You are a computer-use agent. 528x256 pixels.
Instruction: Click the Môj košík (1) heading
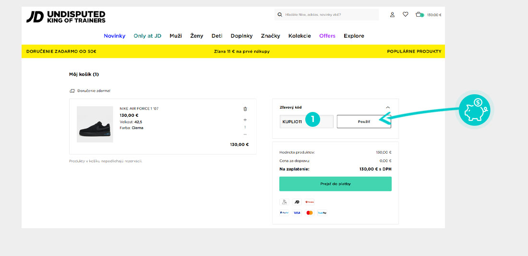[x=84, y=75]
